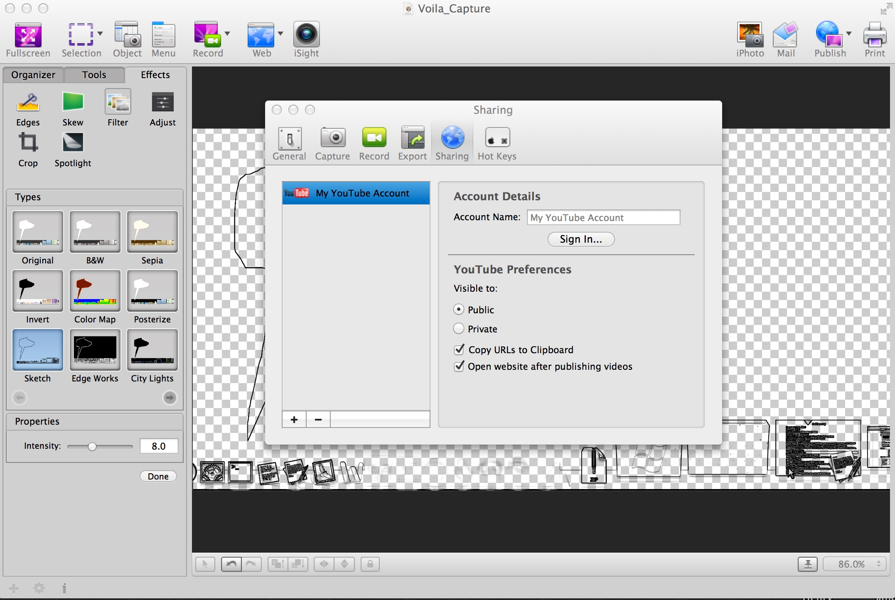
Task: Click the Intensity slider handle
Action: tap(92, 447)
